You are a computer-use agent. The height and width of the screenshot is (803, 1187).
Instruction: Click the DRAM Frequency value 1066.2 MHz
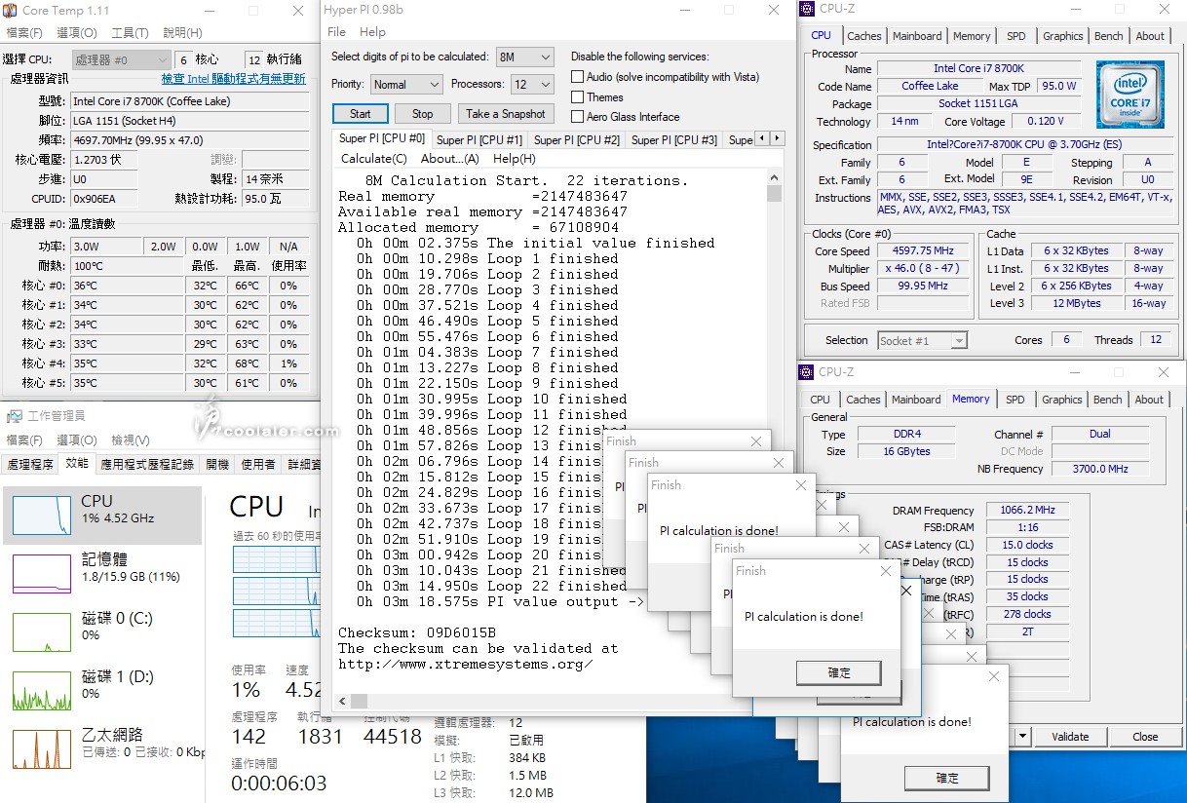coord(1027,510)
